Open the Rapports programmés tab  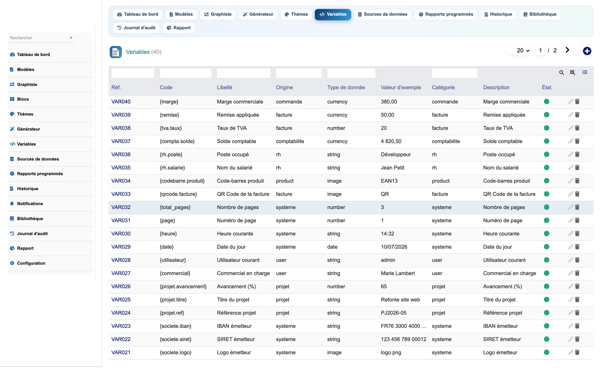point(446,14)
